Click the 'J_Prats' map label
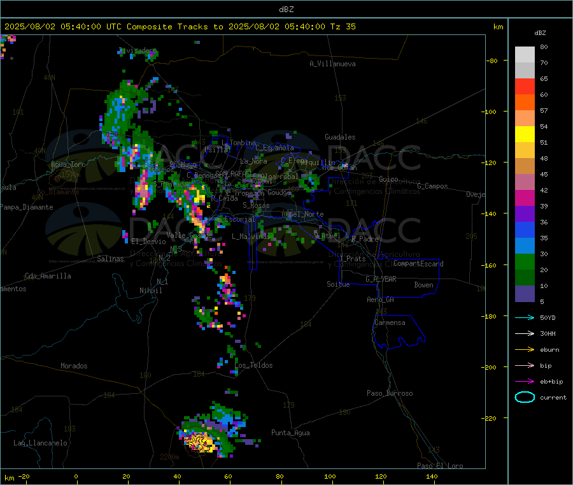This screenshot has width=573, height=485. 352,259
